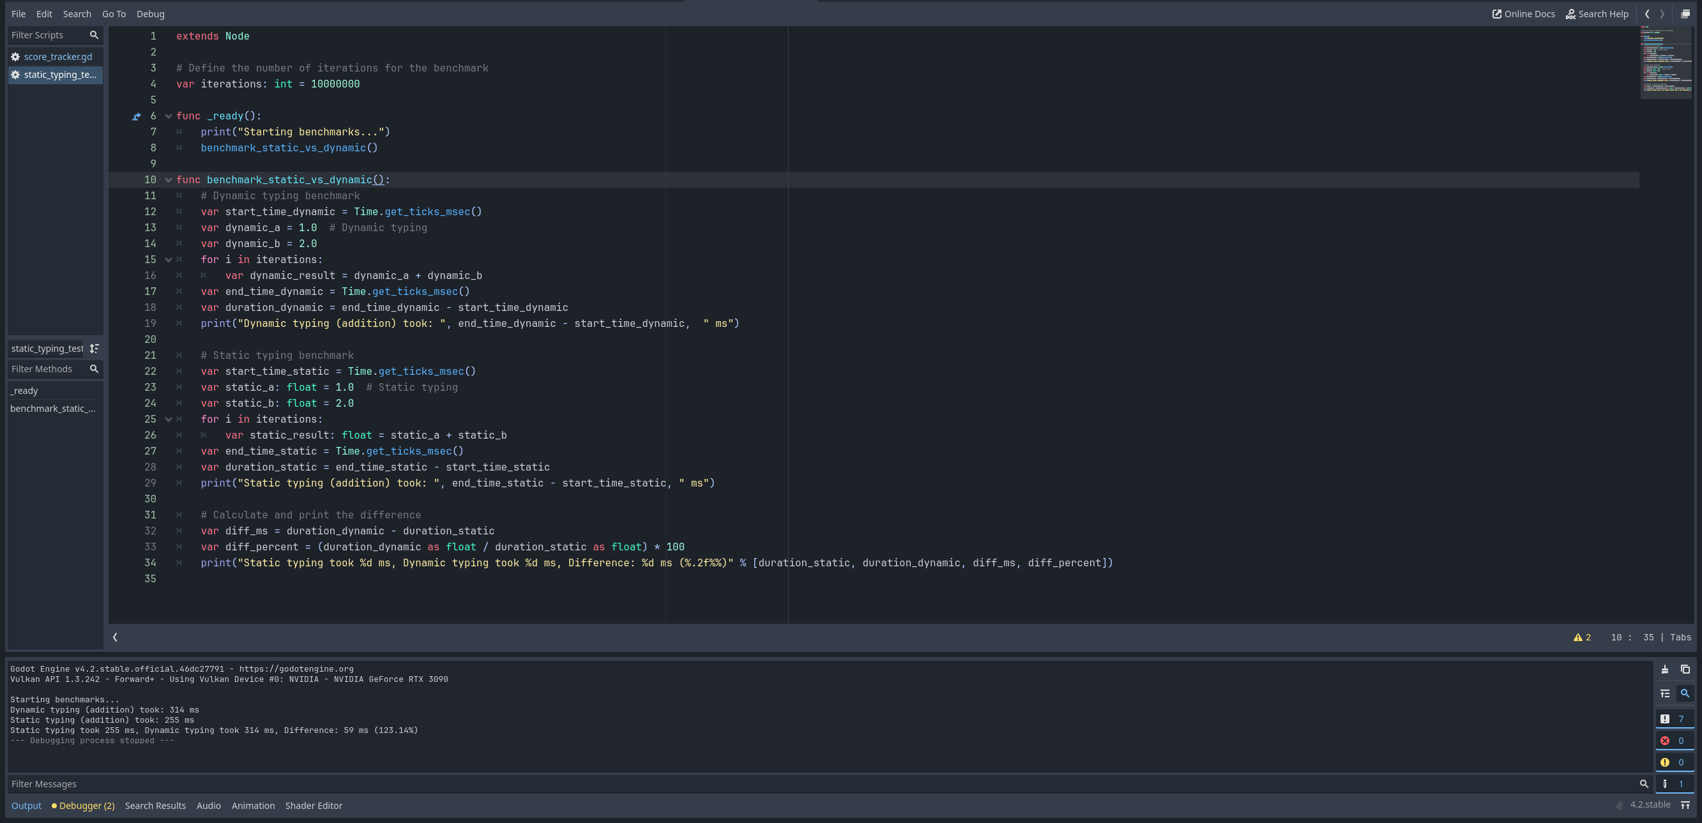
Task: Collapse the for loop at line 25
Action: 169,419
